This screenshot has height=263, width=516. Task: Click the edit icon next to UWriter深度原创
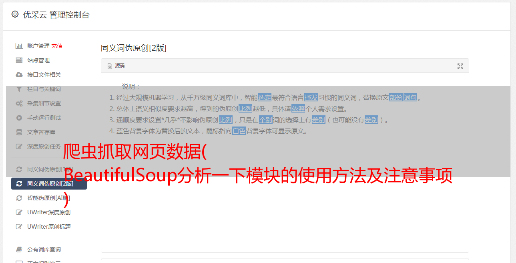click(x=19, y=212)
